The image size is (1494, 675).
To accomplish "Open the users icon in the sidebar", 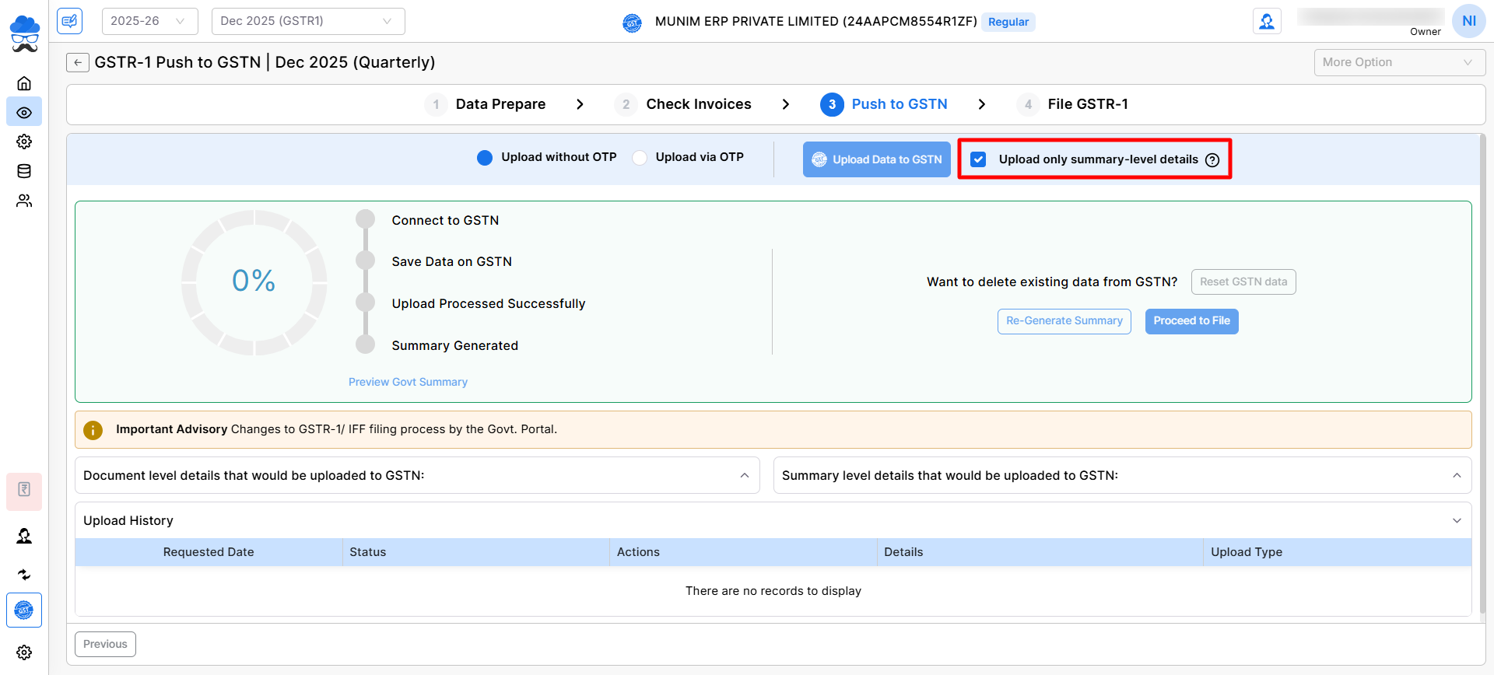I will coord(24,201).
